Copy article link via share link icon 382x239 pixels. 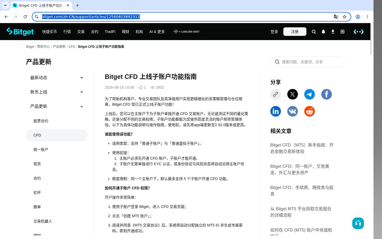(276, 94)
